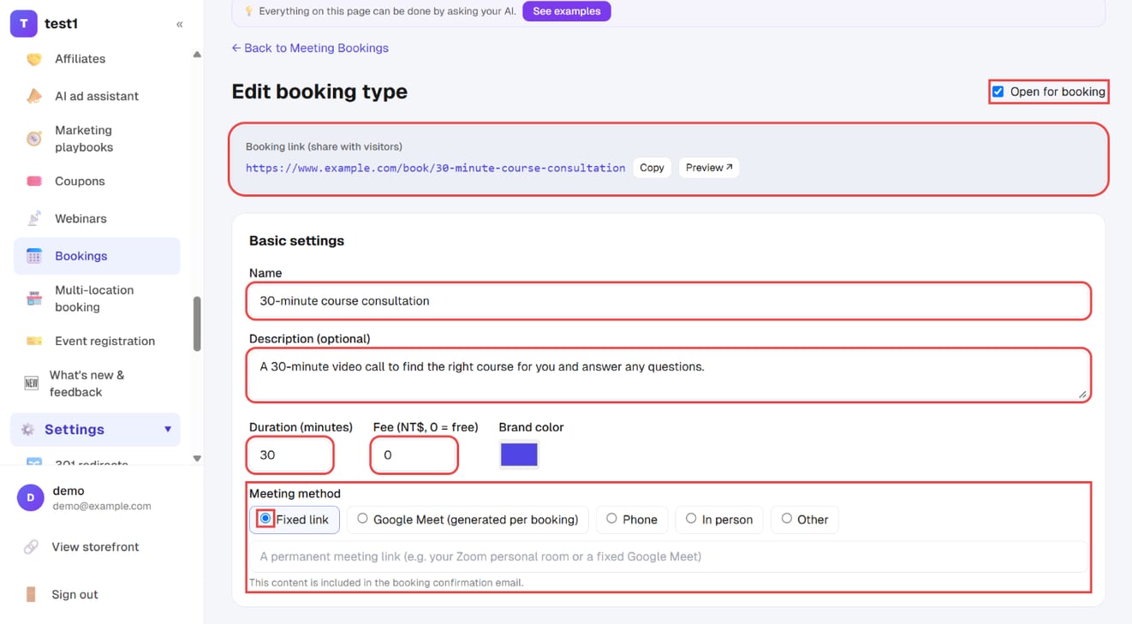Open the Event registration menu item
The width and height of the screenshot is (1132, 624).
(97, 341)
